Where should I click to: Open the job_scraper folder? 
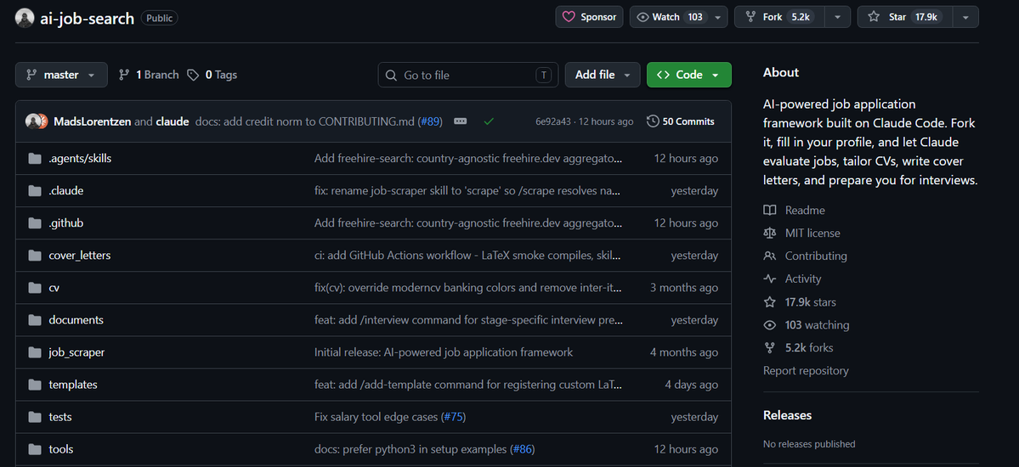tap(76, 352)
